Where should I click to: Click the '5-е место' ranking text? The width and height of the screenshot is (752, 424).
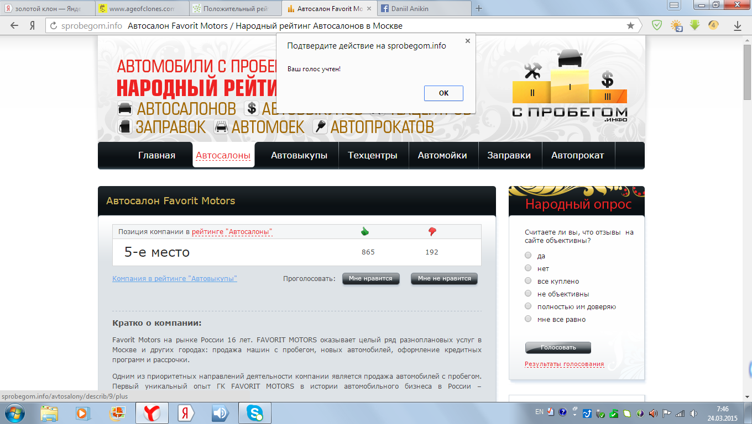[x=157, y=252]
